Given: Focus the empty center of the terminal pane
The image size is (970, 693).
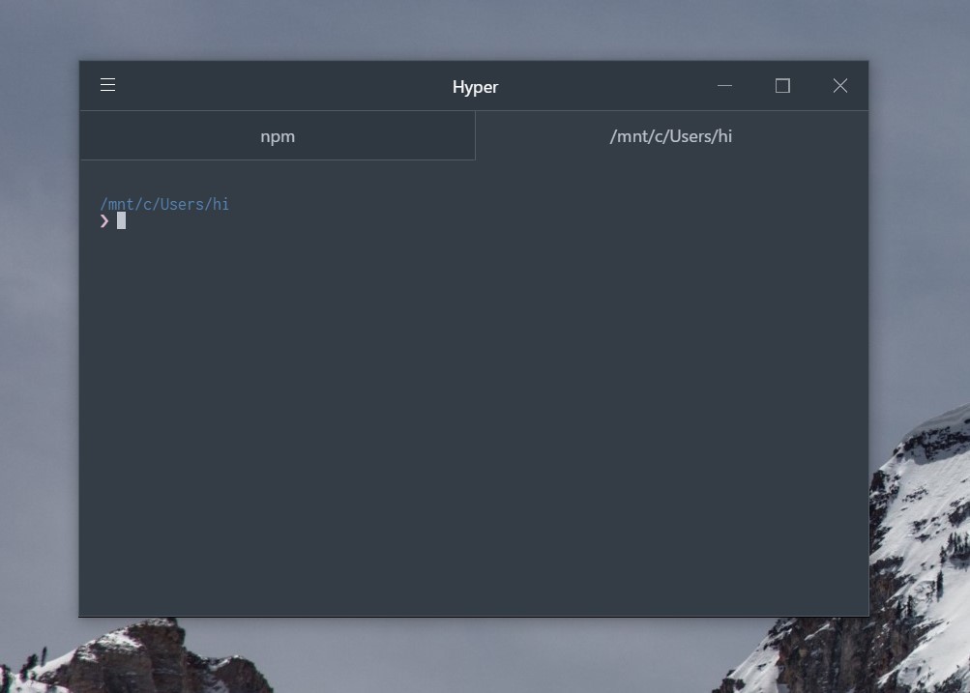Looking at the screenshot, I should [x=474, y=406].
